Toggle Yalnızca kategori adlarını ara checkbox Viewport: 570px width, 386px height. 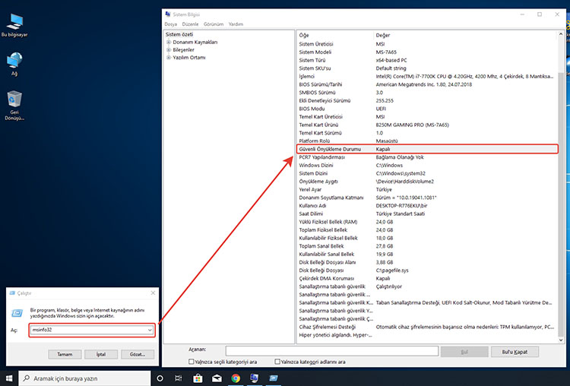click(x=277, y=362)
